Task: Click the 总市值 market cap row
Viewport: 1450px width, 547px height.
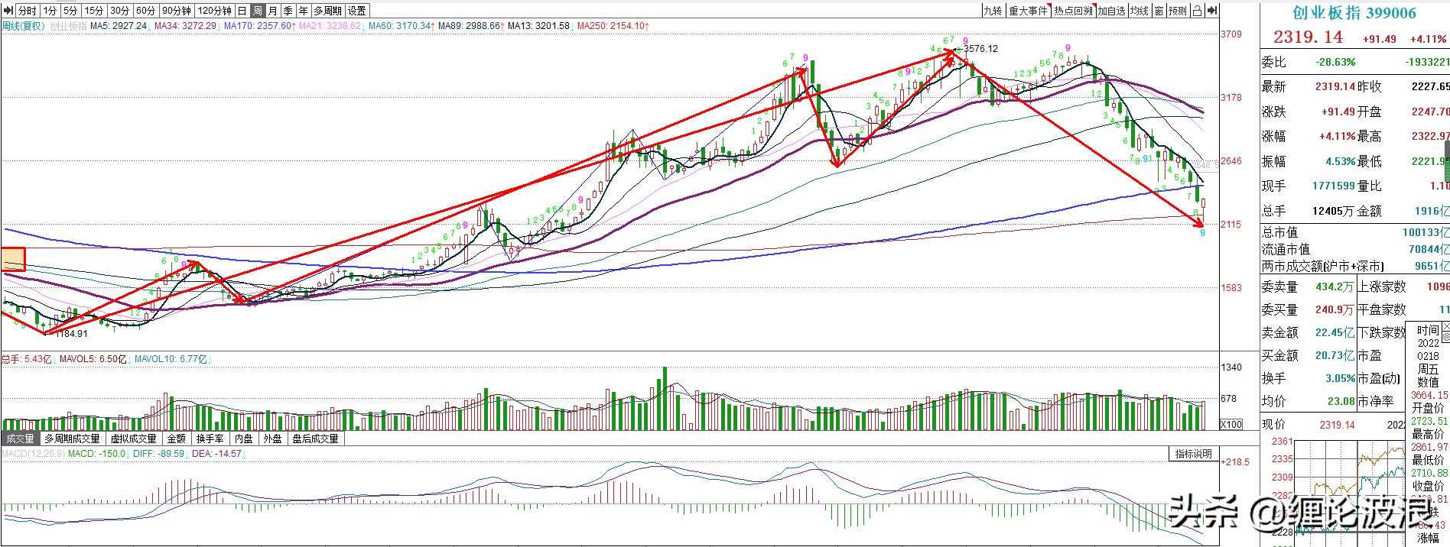Action: pyautogui.click(x=1354, y=232)
